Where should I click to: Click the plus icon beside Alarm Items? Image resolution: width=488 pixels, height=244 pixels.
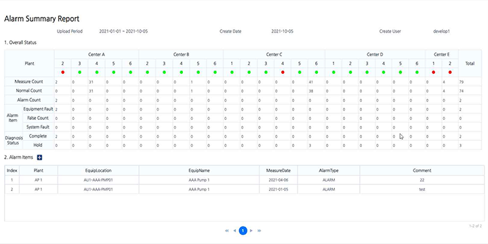click(x=39, y=157)
